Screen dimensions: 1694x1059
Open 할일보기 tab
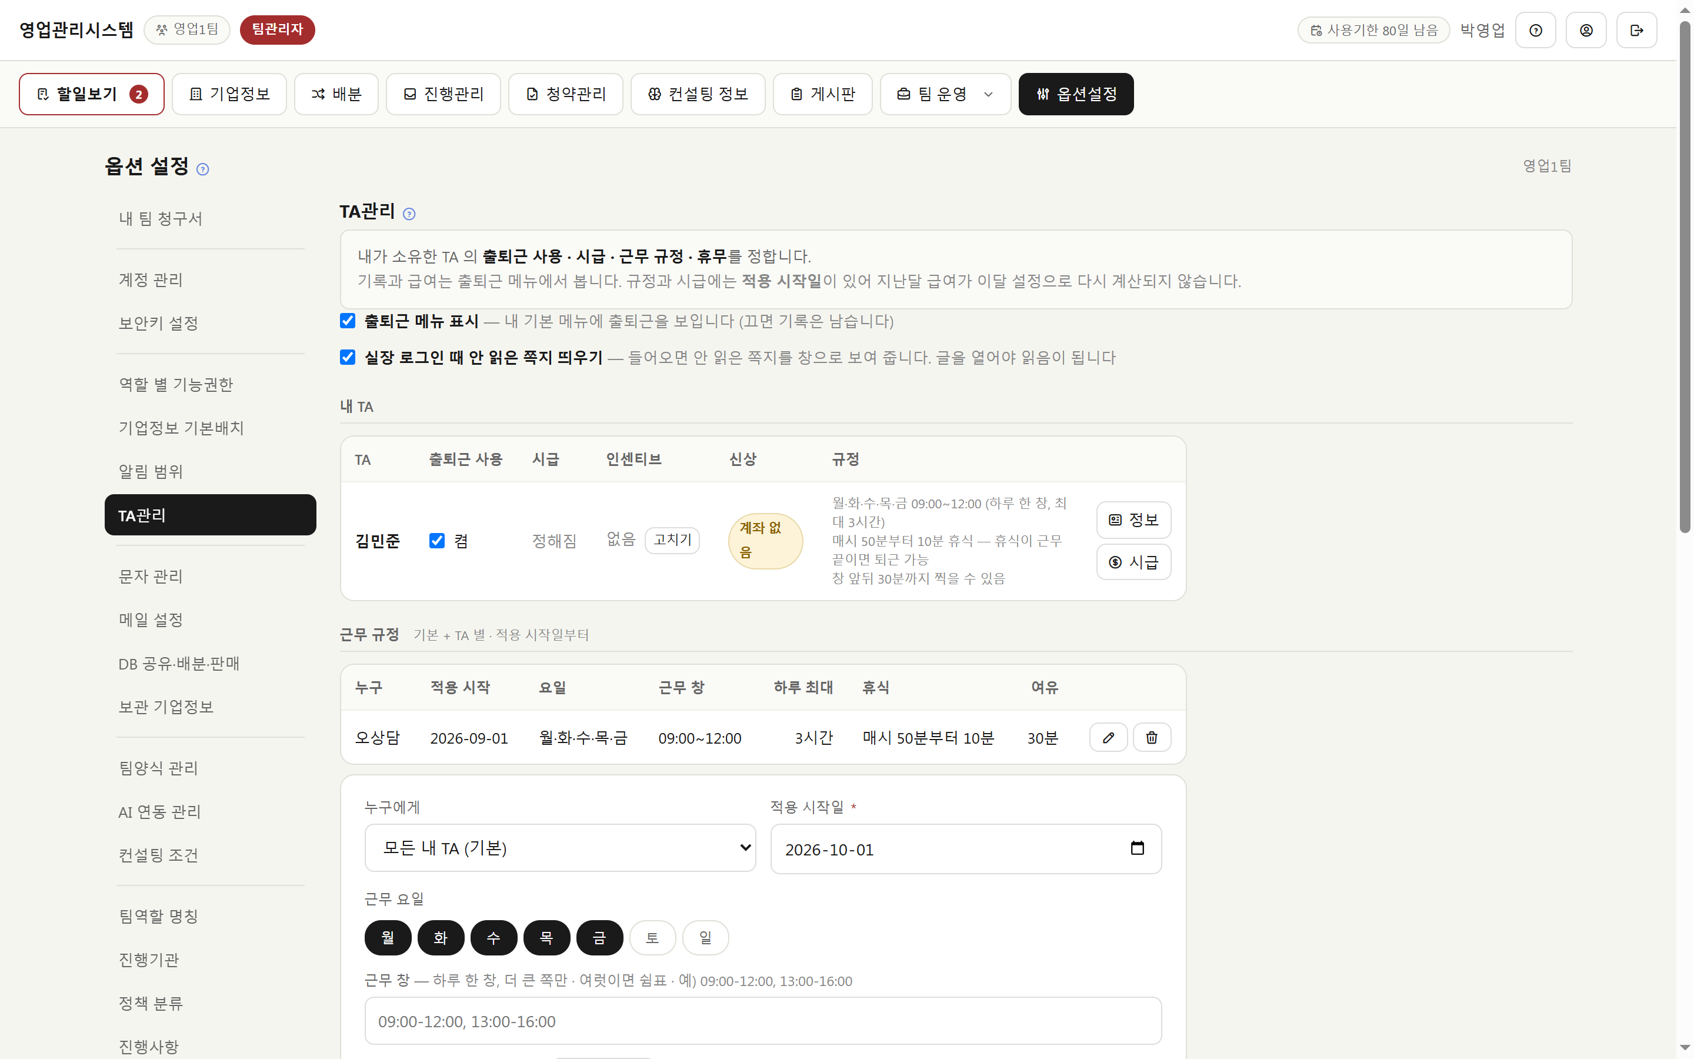92,94
